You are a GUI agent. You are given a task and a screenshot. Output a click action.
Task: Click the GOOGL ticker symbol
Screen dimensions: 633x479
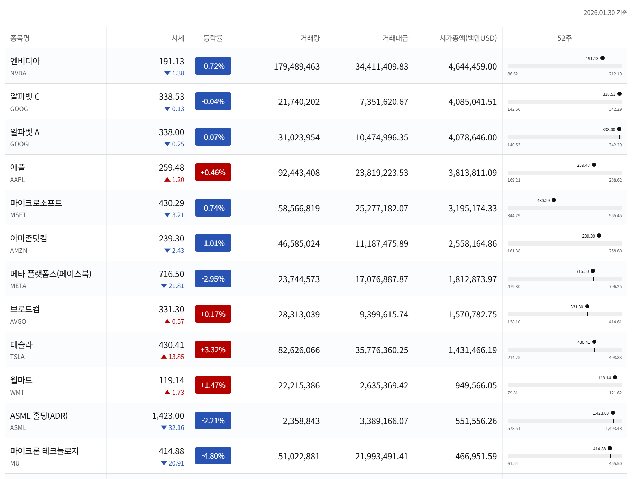pos(21,144)
